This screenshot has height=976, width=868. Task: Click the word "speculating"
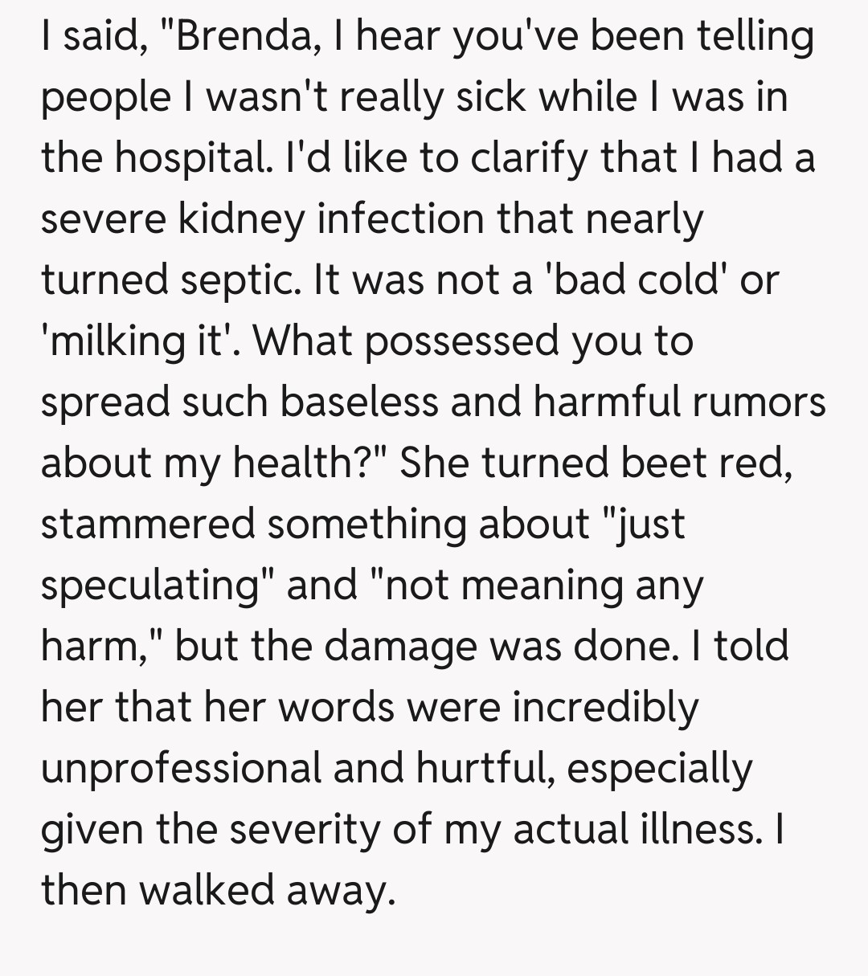pyautogui.click(x=151, y=586)
